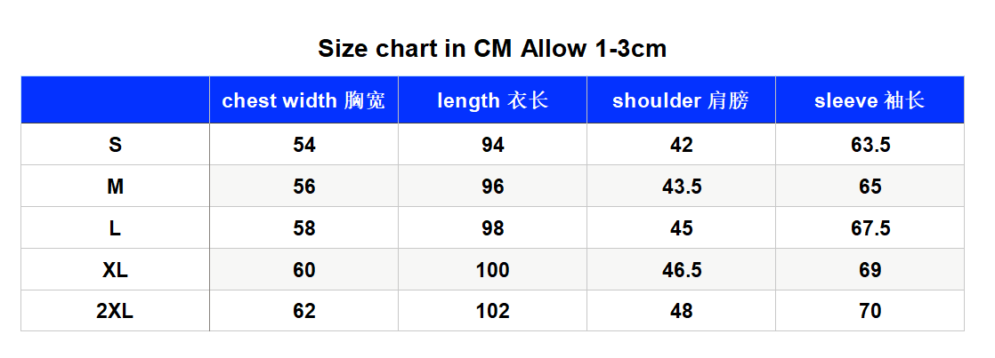This screenshot has height=358, width=995.
Task: Select sleeve value 70 in 2XL row
Action: pos(870,311)
